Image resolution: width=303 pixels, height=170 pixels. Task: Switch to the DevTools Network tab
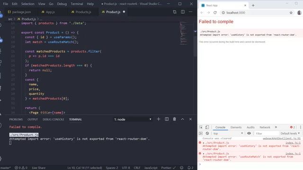click(265, 127)
